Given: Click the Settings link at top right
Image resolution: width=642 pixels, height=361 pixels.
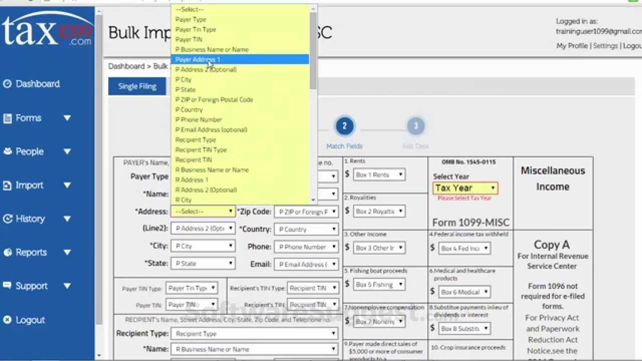Looking at the screenshot, I should pos(605,46).
